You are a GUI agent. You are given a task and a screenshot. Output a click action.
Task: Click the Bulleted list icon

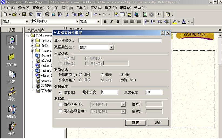pos(153,22)
